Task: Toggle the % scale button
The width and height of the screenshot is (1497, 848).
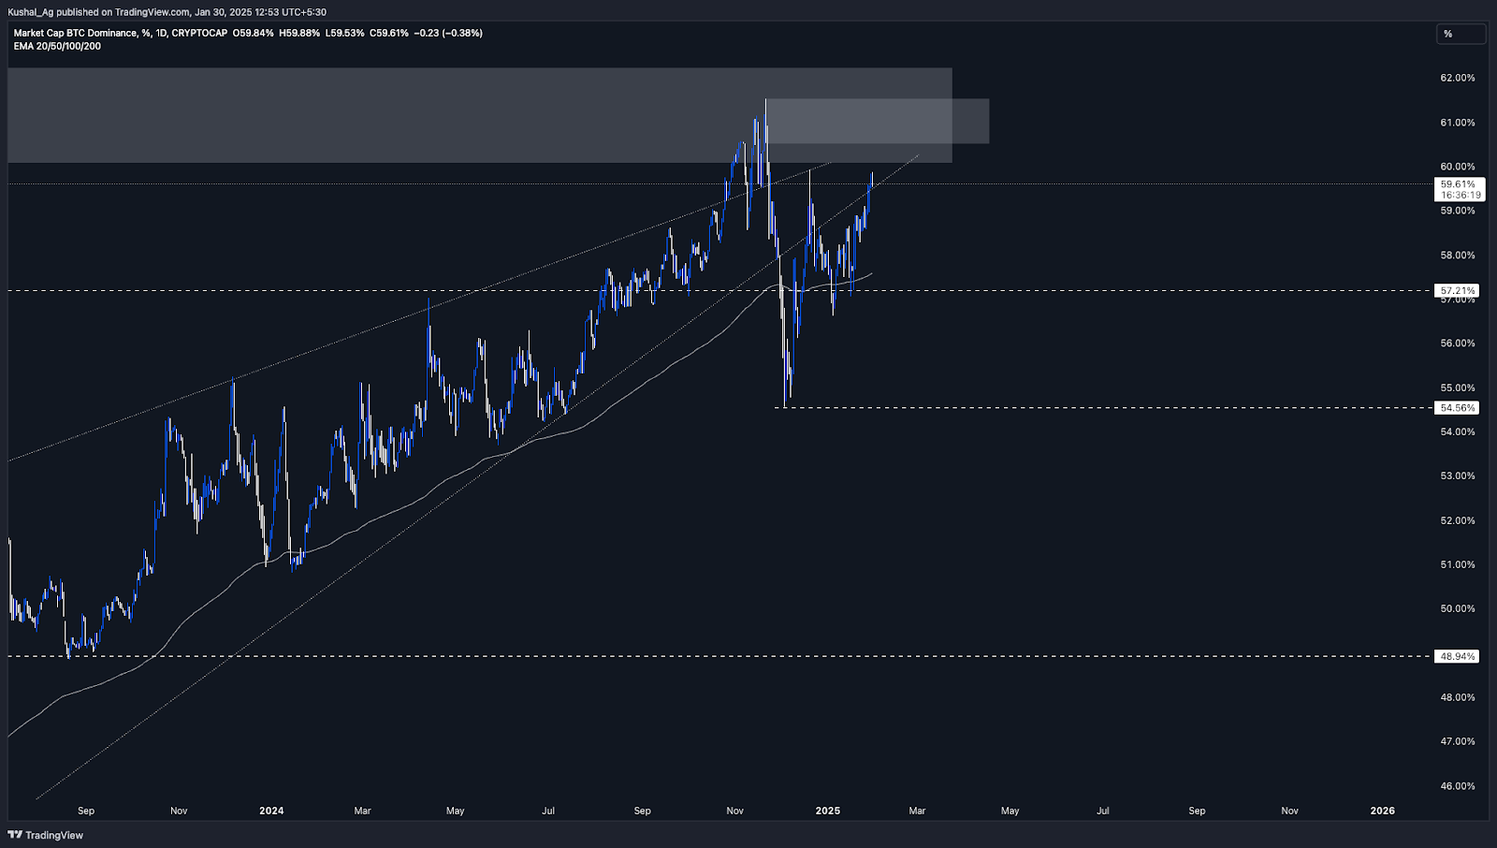Action: coord(1461,35)
